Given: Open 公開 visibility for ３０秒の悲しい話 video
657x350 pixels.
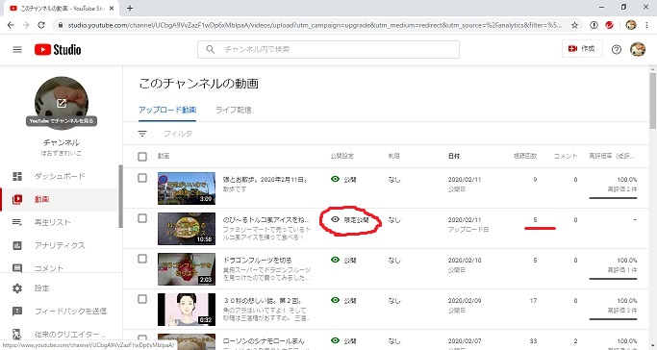Looking at the screenshot, I should [x=343, y=301].
